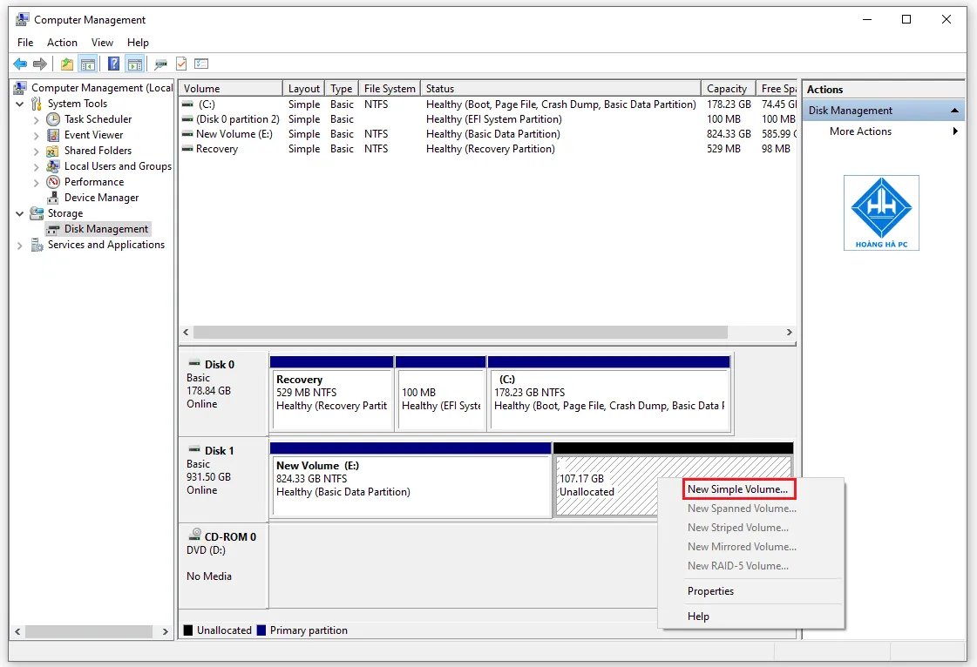The image size is (977, 667).
Task: Select the Disk 0 label panel
Action: coord(224,394)
